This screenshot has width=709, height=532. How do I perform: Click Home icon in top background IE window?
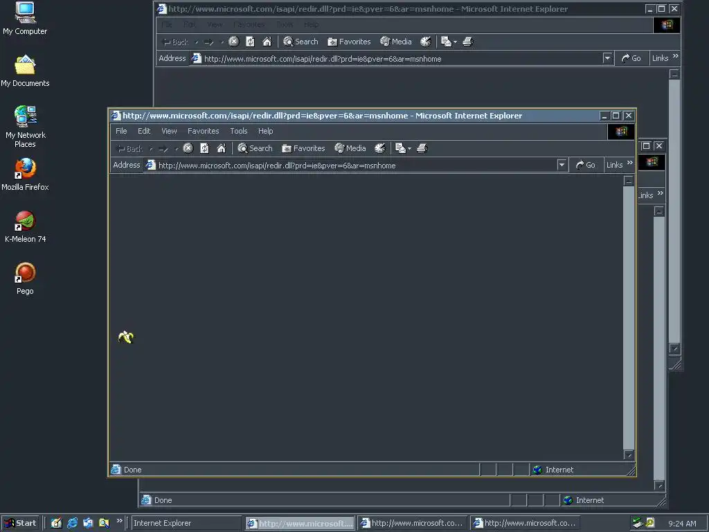tap(267, 42)
